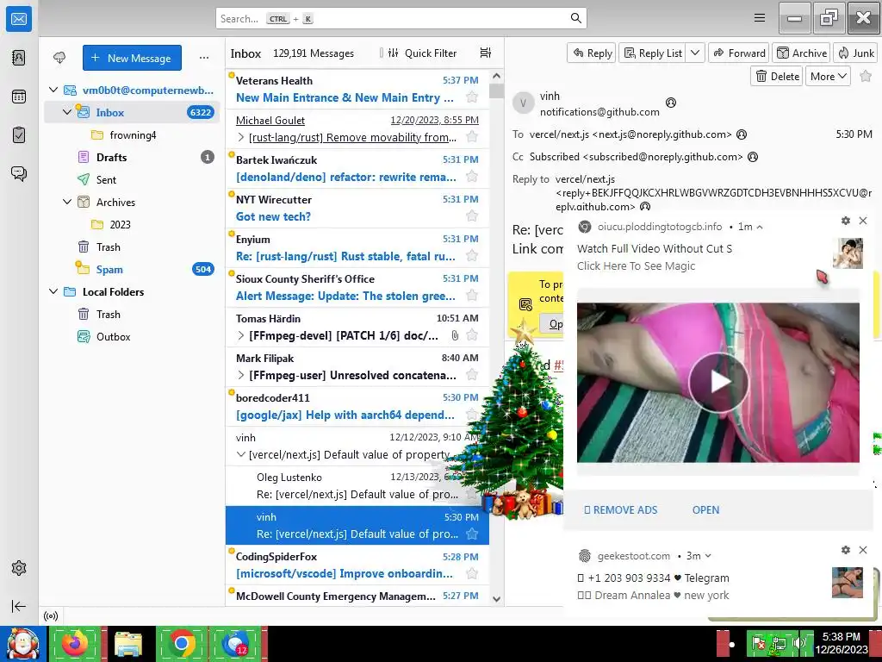Click the Reply button
Viewport: 882px width, 662px height.
[x=592, y=53]
